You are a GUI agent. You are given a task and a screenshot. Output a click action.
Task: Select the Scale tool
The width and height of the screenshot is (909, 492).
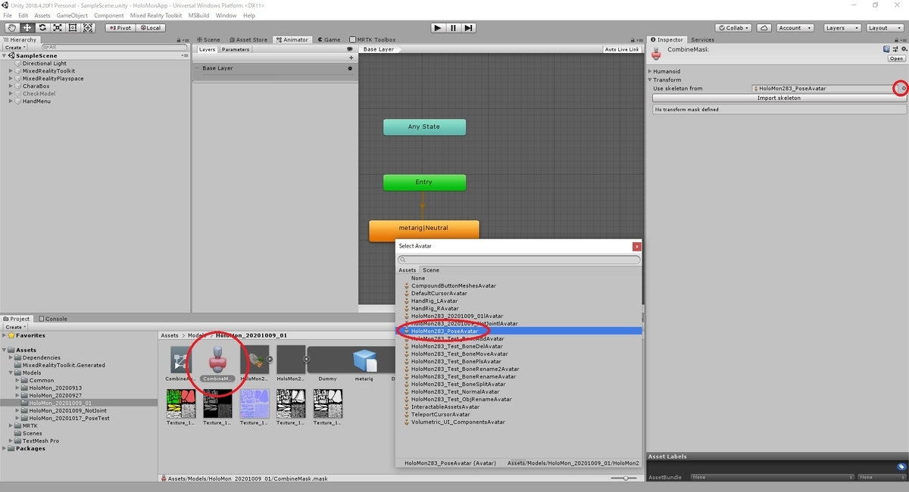click(x=57, y=28)
